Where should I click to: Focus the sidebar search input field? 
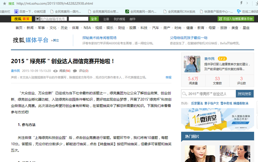coord(209,94)
